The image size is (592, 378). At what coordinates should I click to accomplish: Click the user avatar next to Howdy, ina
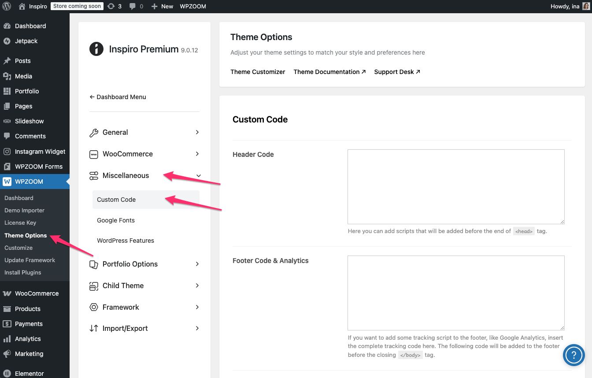pyautogui.click(x=586, y=6)
